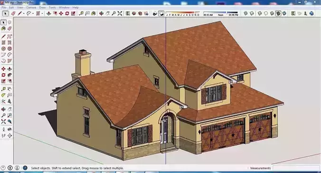Open the File menu

coord(4,8)
